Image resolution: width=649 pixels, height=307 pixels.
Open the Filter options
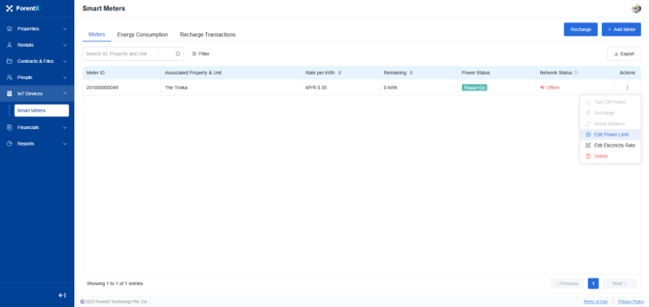[201, 54]
